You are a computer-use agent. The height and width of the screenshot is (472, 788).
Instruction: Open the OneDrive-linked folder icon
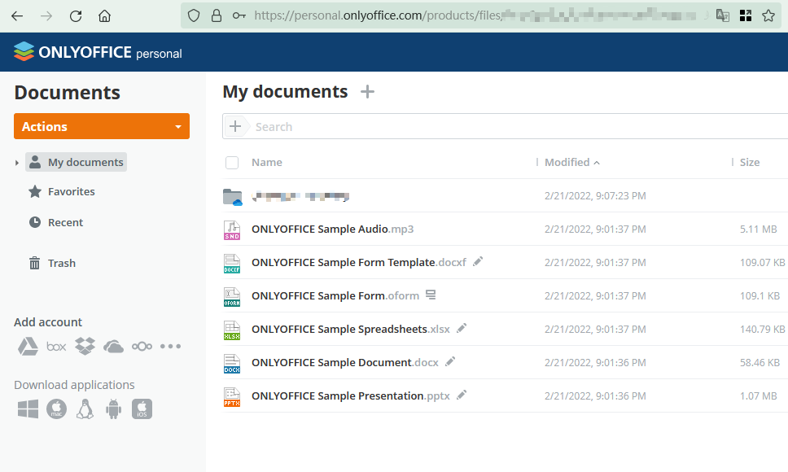tap(233, 197)
